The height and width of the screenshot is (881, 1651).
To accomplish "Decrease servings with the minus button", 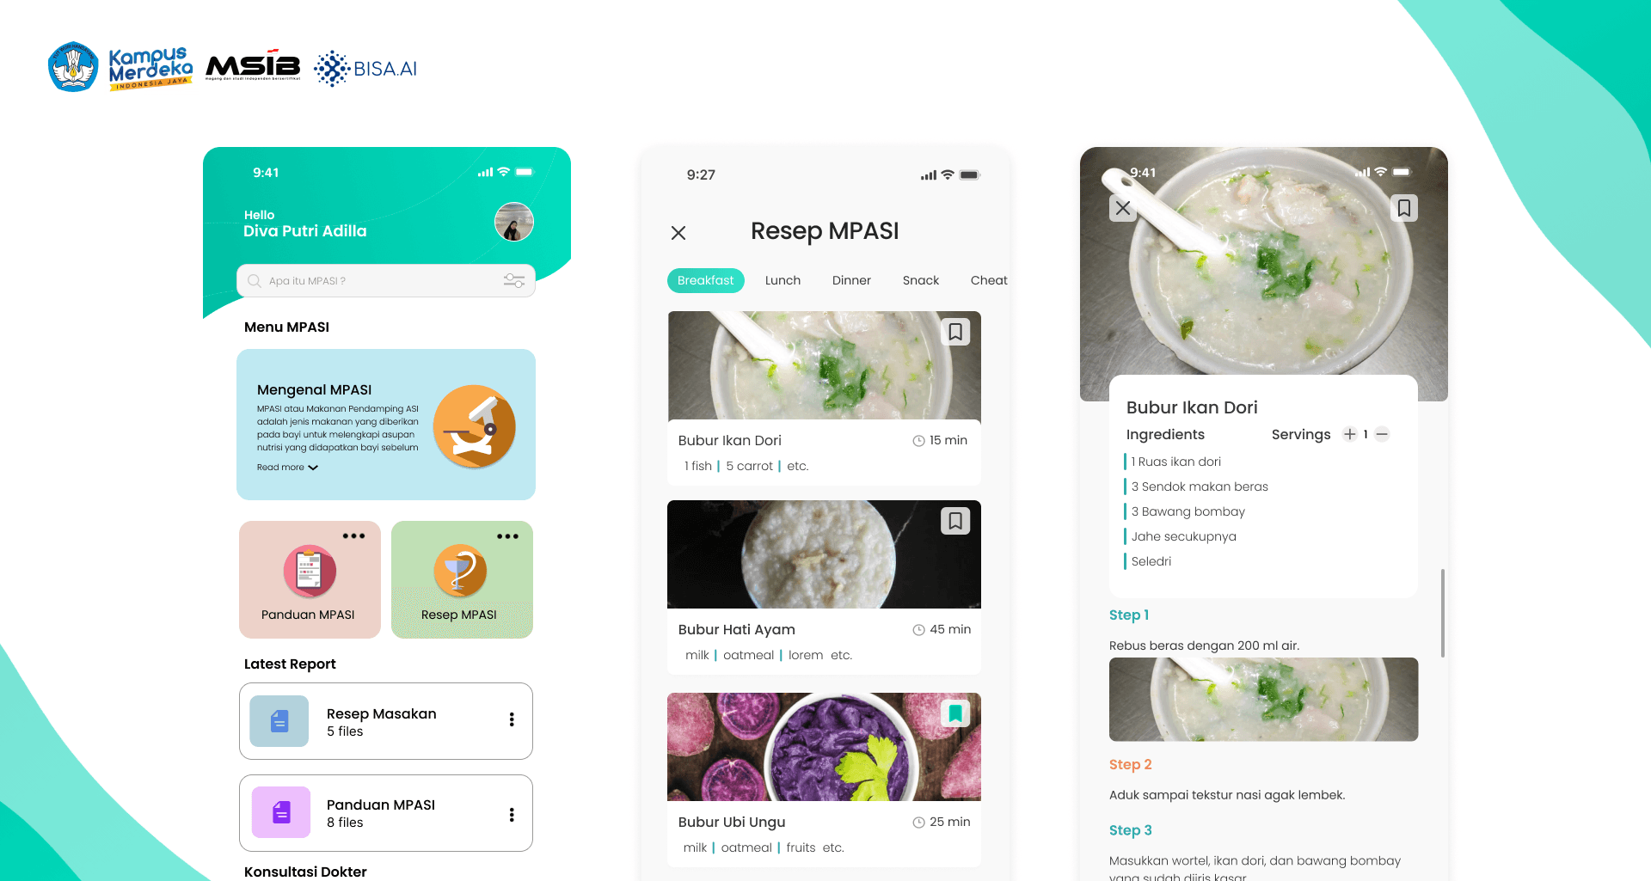I will tap(1382, 434).
